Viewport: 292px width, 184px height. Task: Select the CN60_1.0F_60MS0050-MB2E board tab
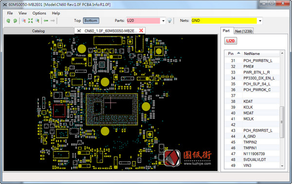[110, 31]
